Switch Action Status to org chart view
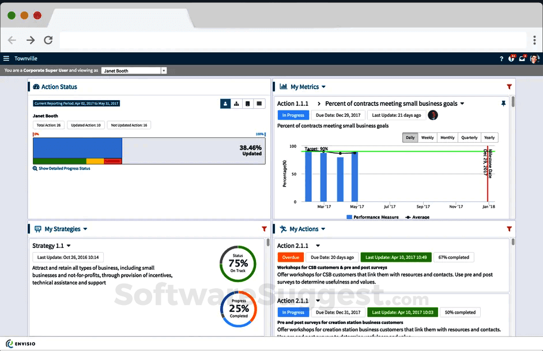This screenshot has height=351, width=543. click(x=236, y=104)
